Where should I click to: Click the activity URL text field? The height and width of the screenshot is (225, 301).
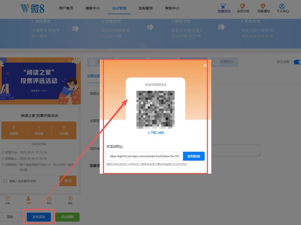tap(145, 156)
